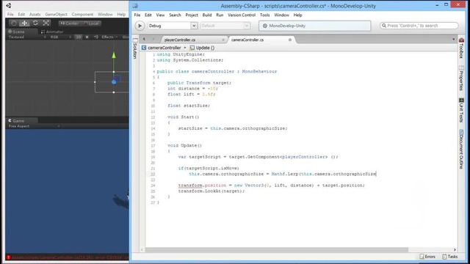Select the Scale tool in Unity toolbar
The image size is (470, 264).
coord(46,23)
